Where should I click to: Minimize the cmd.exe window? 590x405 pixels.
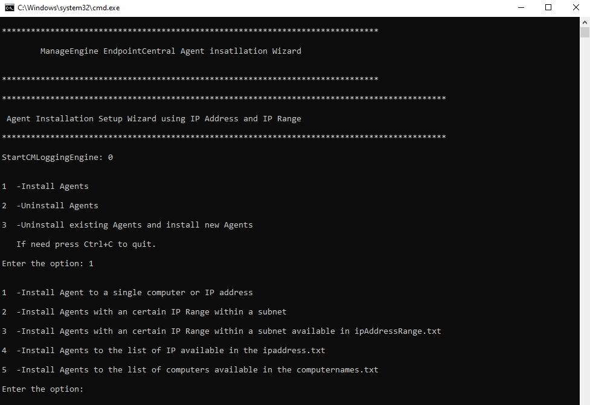pyautogui.click(x=521, y=7)
